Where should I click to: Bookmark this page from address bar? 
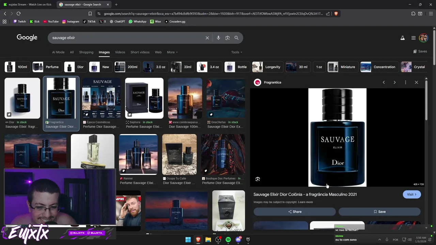(x=90, y=14)
